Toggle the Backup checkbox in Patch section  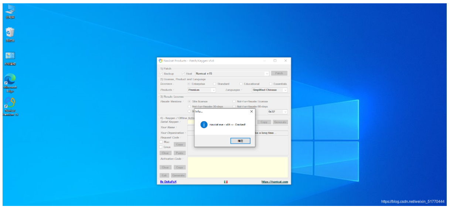tap(161, 74)
